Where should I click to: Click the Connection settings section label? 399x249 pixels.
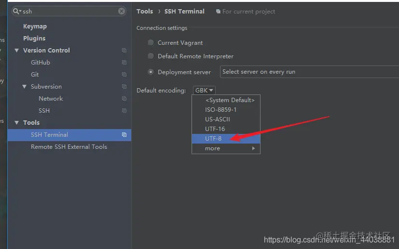click(x=162, y=28)
